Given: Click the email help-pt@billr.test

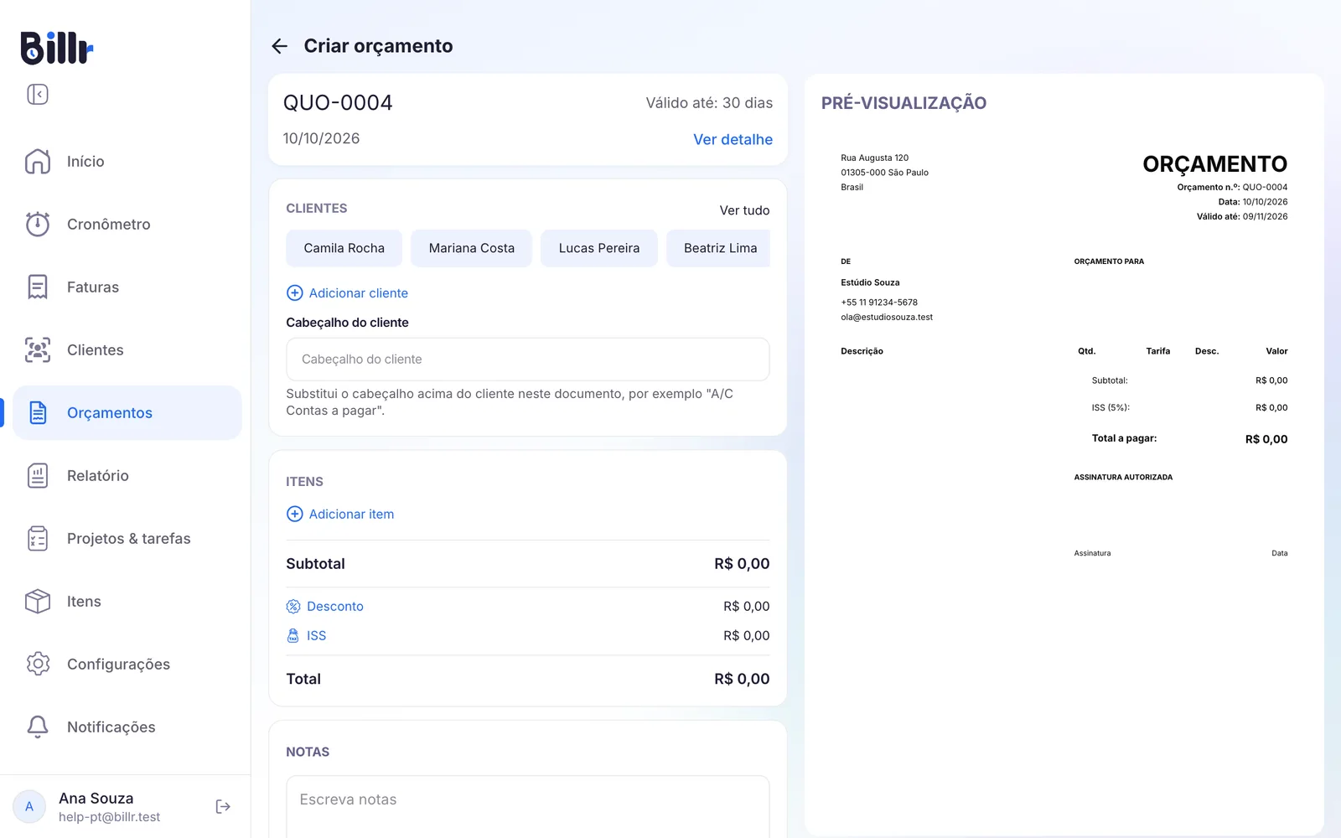Looking at the screenshot, I should pyautogui.click(x=109, y=817).
